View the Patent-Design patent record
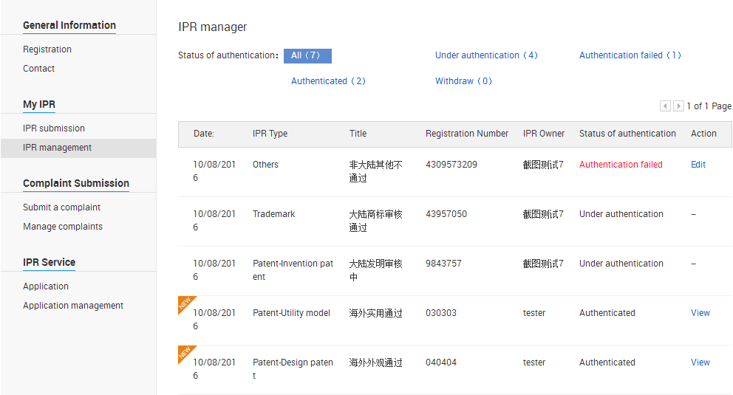Image resolution: width=733 pixels, height=395 pixels. pos(700,363)
